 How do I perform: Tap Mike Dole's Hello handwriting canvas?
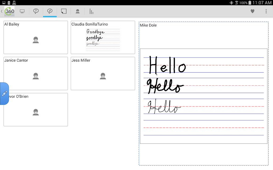click(x=203, y=96)
